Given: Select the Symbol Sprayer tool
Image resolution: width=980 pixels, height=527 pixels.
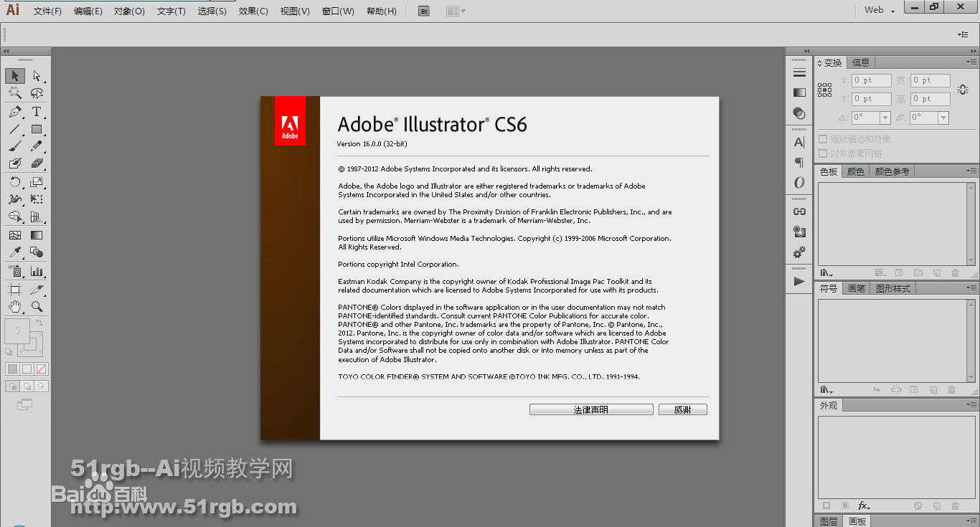Looking at the screenshot, I should click(15, 271).
